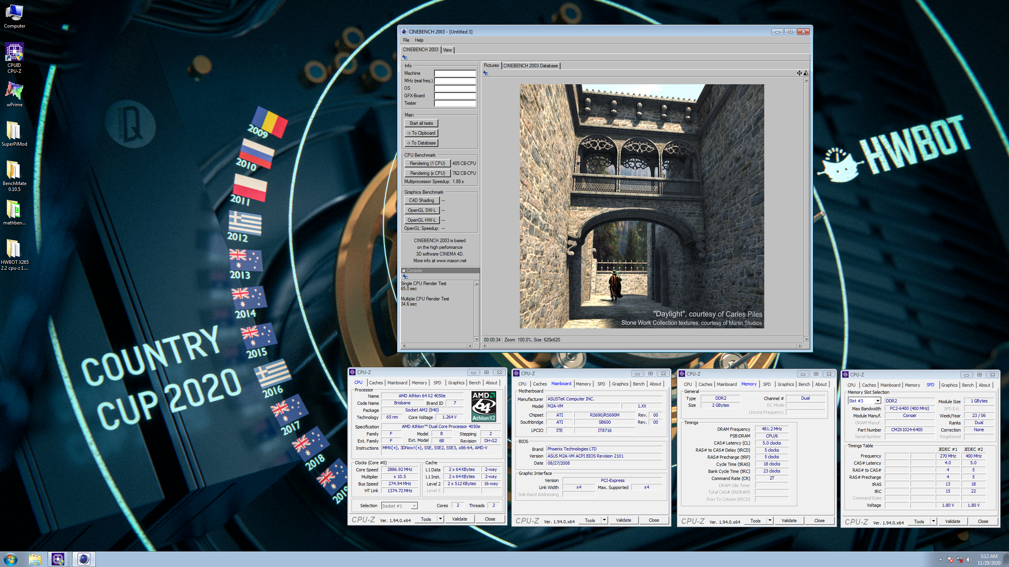This screenshot has width=1009, height=567.
Task: Click the rendered Daylight picture
Action: pyautogui.click(x=642, y=206)
